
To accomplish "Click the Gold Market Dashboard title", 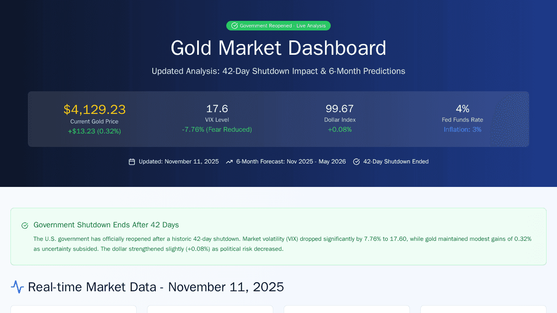I will click(x=278, y=48).
